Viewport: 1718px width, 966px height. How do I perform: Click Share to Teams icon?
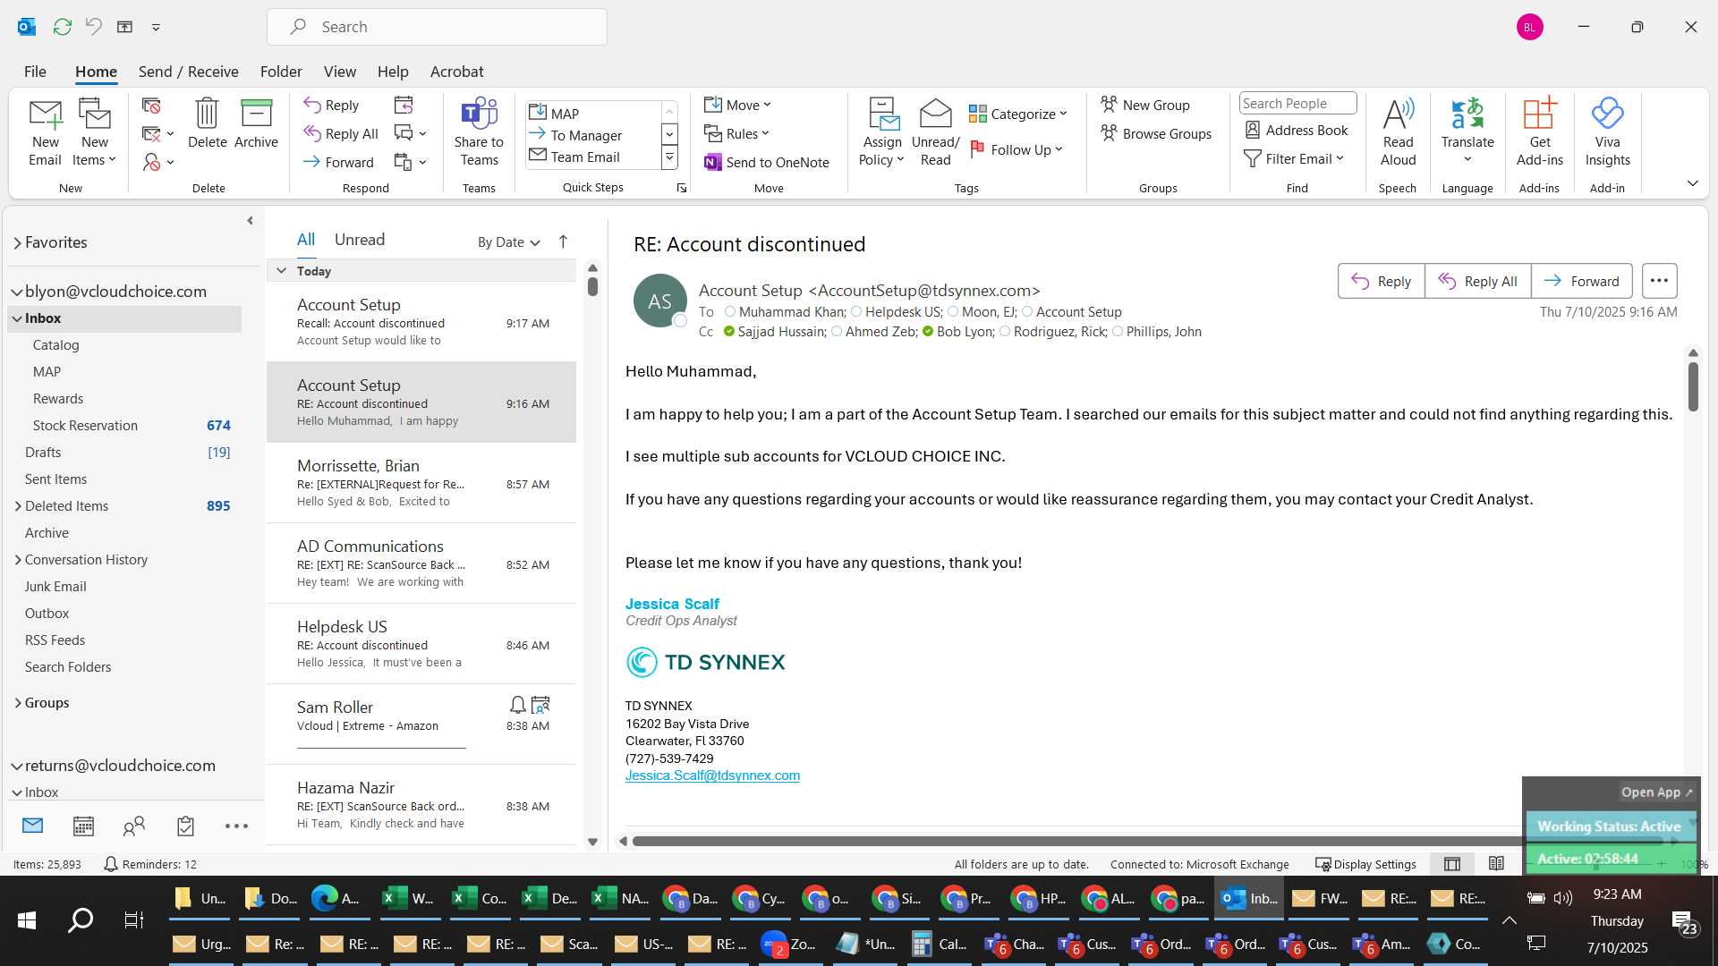[x=479, y=132]
